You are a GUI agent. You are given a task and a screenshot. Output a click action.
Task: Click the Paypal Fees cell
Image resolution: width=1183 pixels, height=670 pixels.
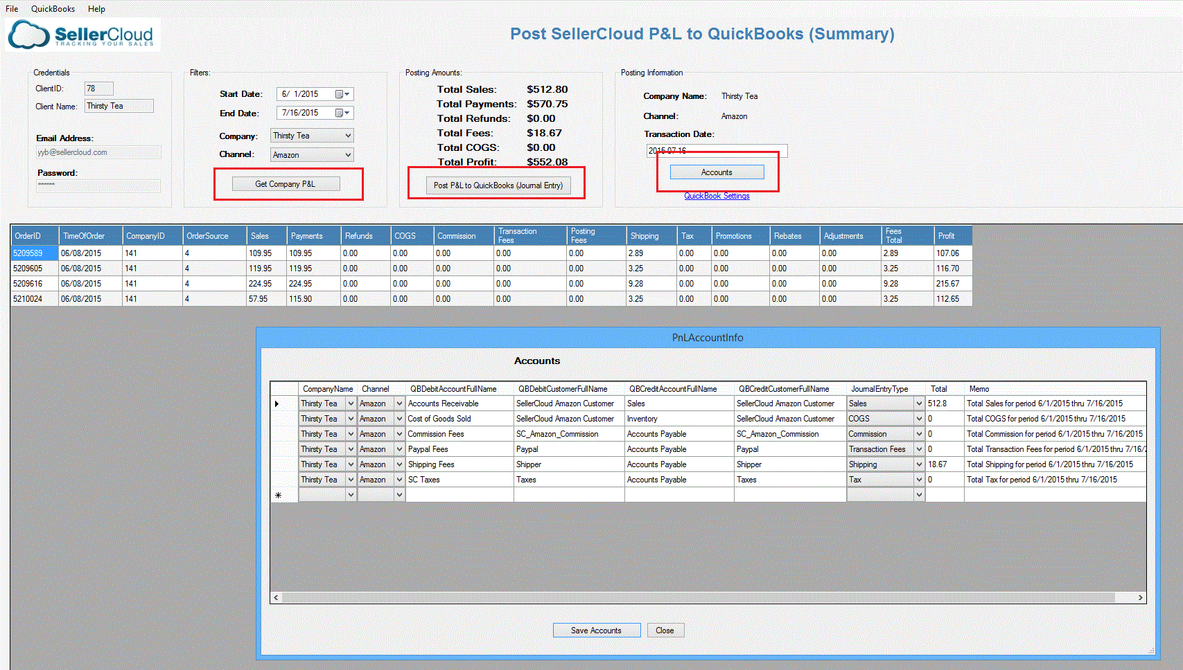tap(459, 449)
